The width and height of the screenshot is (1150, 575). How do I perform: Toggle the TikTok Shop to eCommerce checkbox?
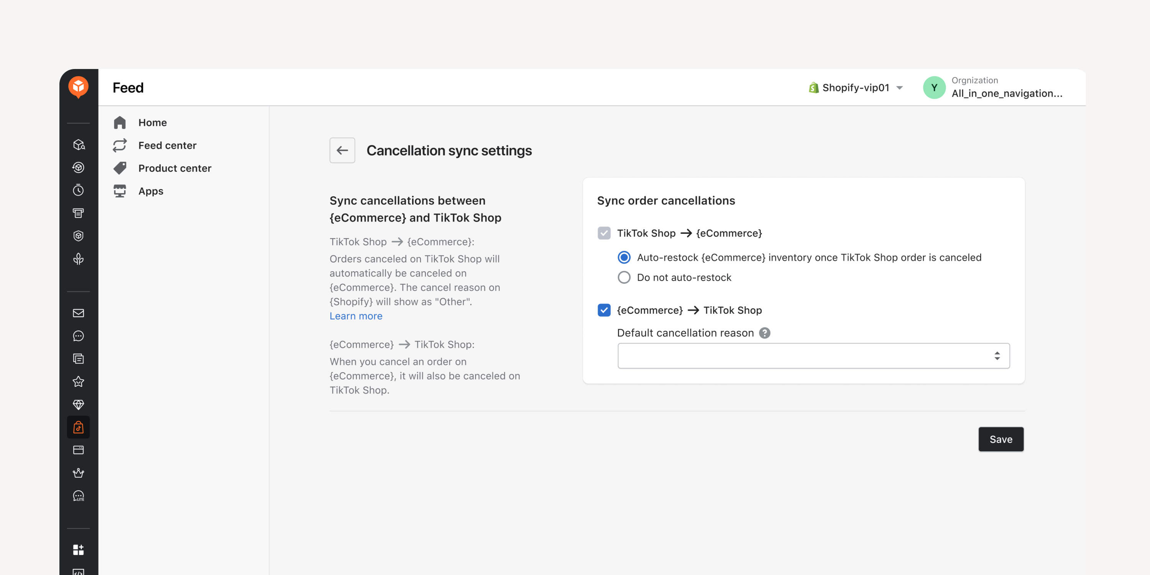pyautogui.click(x=604, y=233)
